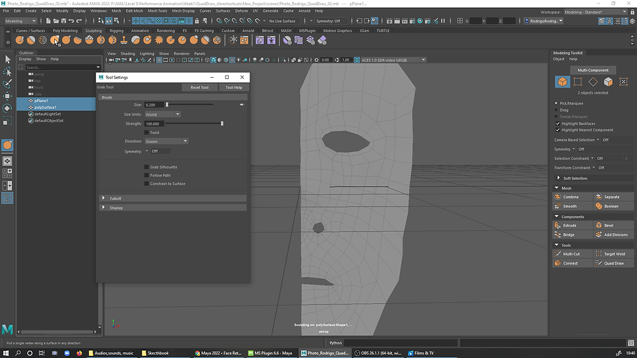Click the Connect button

(x=572, y=263)
